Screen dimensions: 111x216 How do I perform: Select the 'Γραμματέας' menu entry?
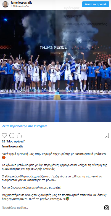coord(73,16)
